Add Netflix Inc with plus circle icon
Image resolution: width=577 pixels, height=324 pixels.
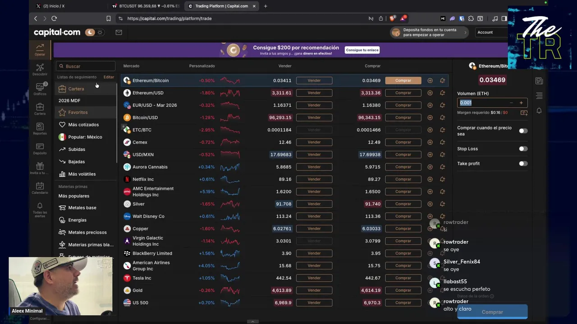tap(430, 179)
